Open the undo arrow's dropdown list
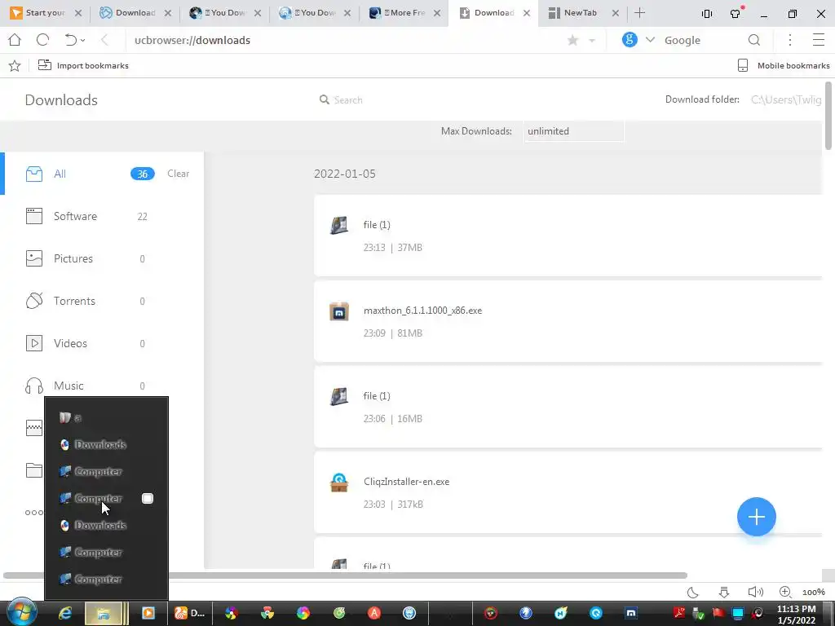 83,41
